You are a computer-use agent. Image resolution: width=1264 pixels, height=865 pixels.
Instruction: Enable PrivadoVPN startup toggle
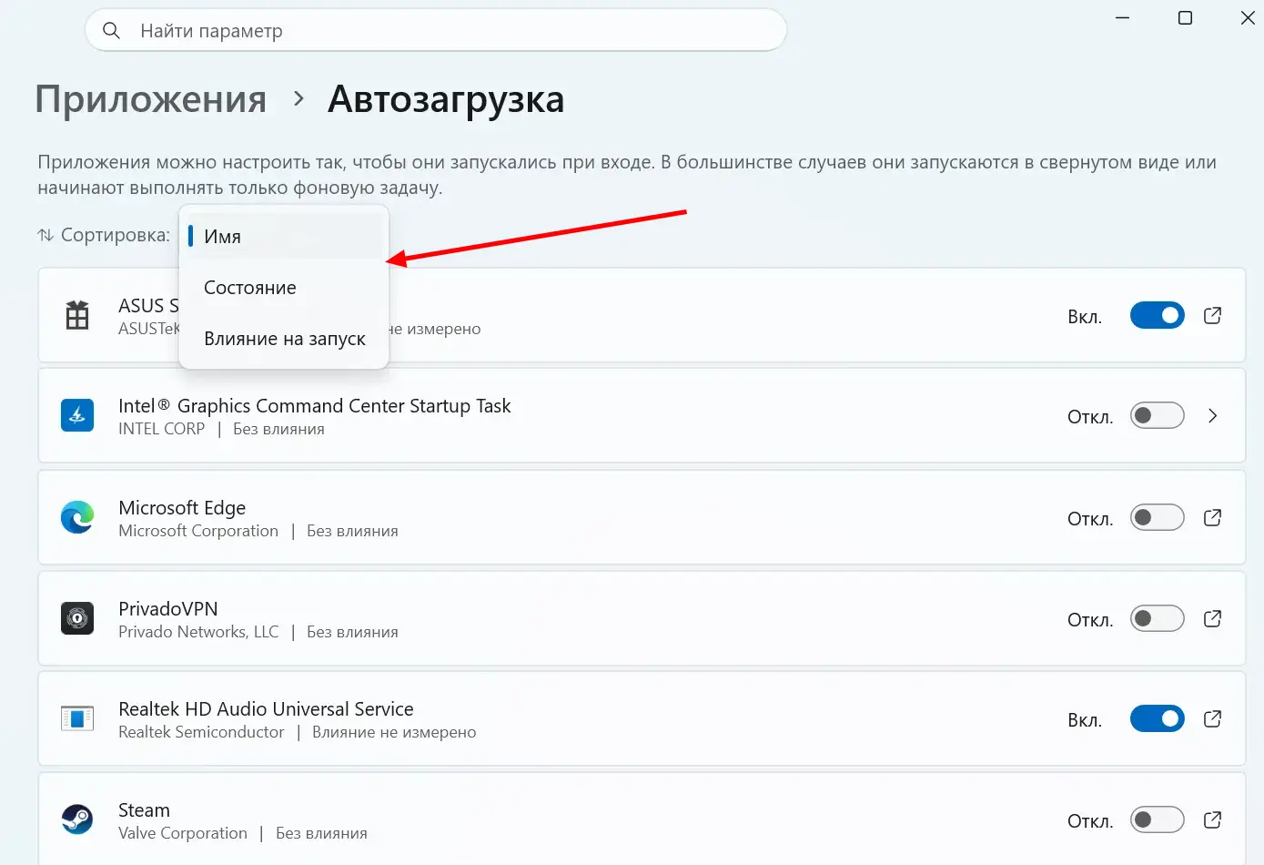coord(1158,619)
